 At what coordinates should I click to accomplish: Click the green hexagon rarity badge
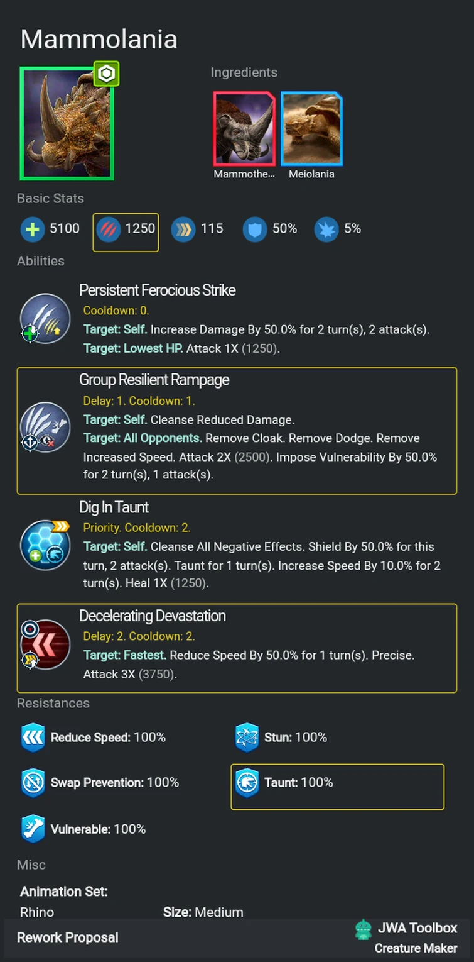pos(107,74)
